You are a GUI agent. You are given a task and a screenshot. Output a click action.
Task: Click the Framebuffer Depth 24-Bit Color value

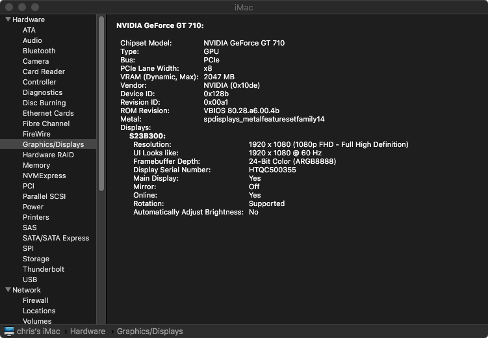pyautogui.click(x=292, y=161)
